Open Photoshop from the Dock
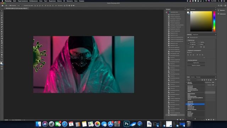Image resolution: width=227 pixels, height=128 pixels. pyautogui.click(x=127, y=124)
